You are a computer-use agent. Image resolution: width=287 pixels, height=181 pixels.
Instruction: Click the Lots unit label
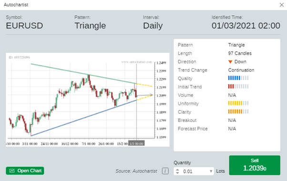[x=220, y=171]
